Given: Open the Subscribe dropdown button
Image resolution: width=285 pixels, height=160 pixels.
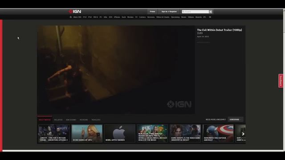Looking at the screenshot, I should [236, 120].
